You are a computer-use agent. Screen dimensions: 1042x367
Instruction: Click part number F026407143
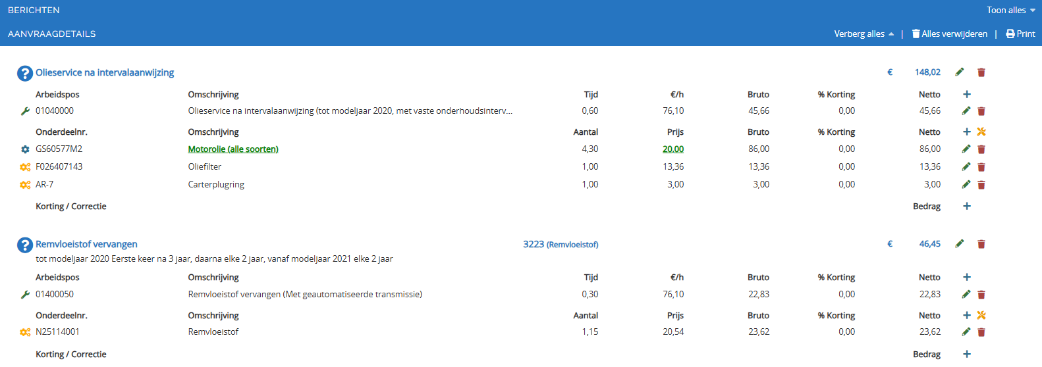(x=59, y=167)
